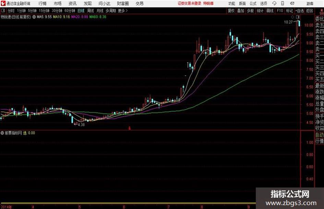Click the F10 company info button
The width and height of the screenshot is (324, 209).
click(x=280, y=11)
